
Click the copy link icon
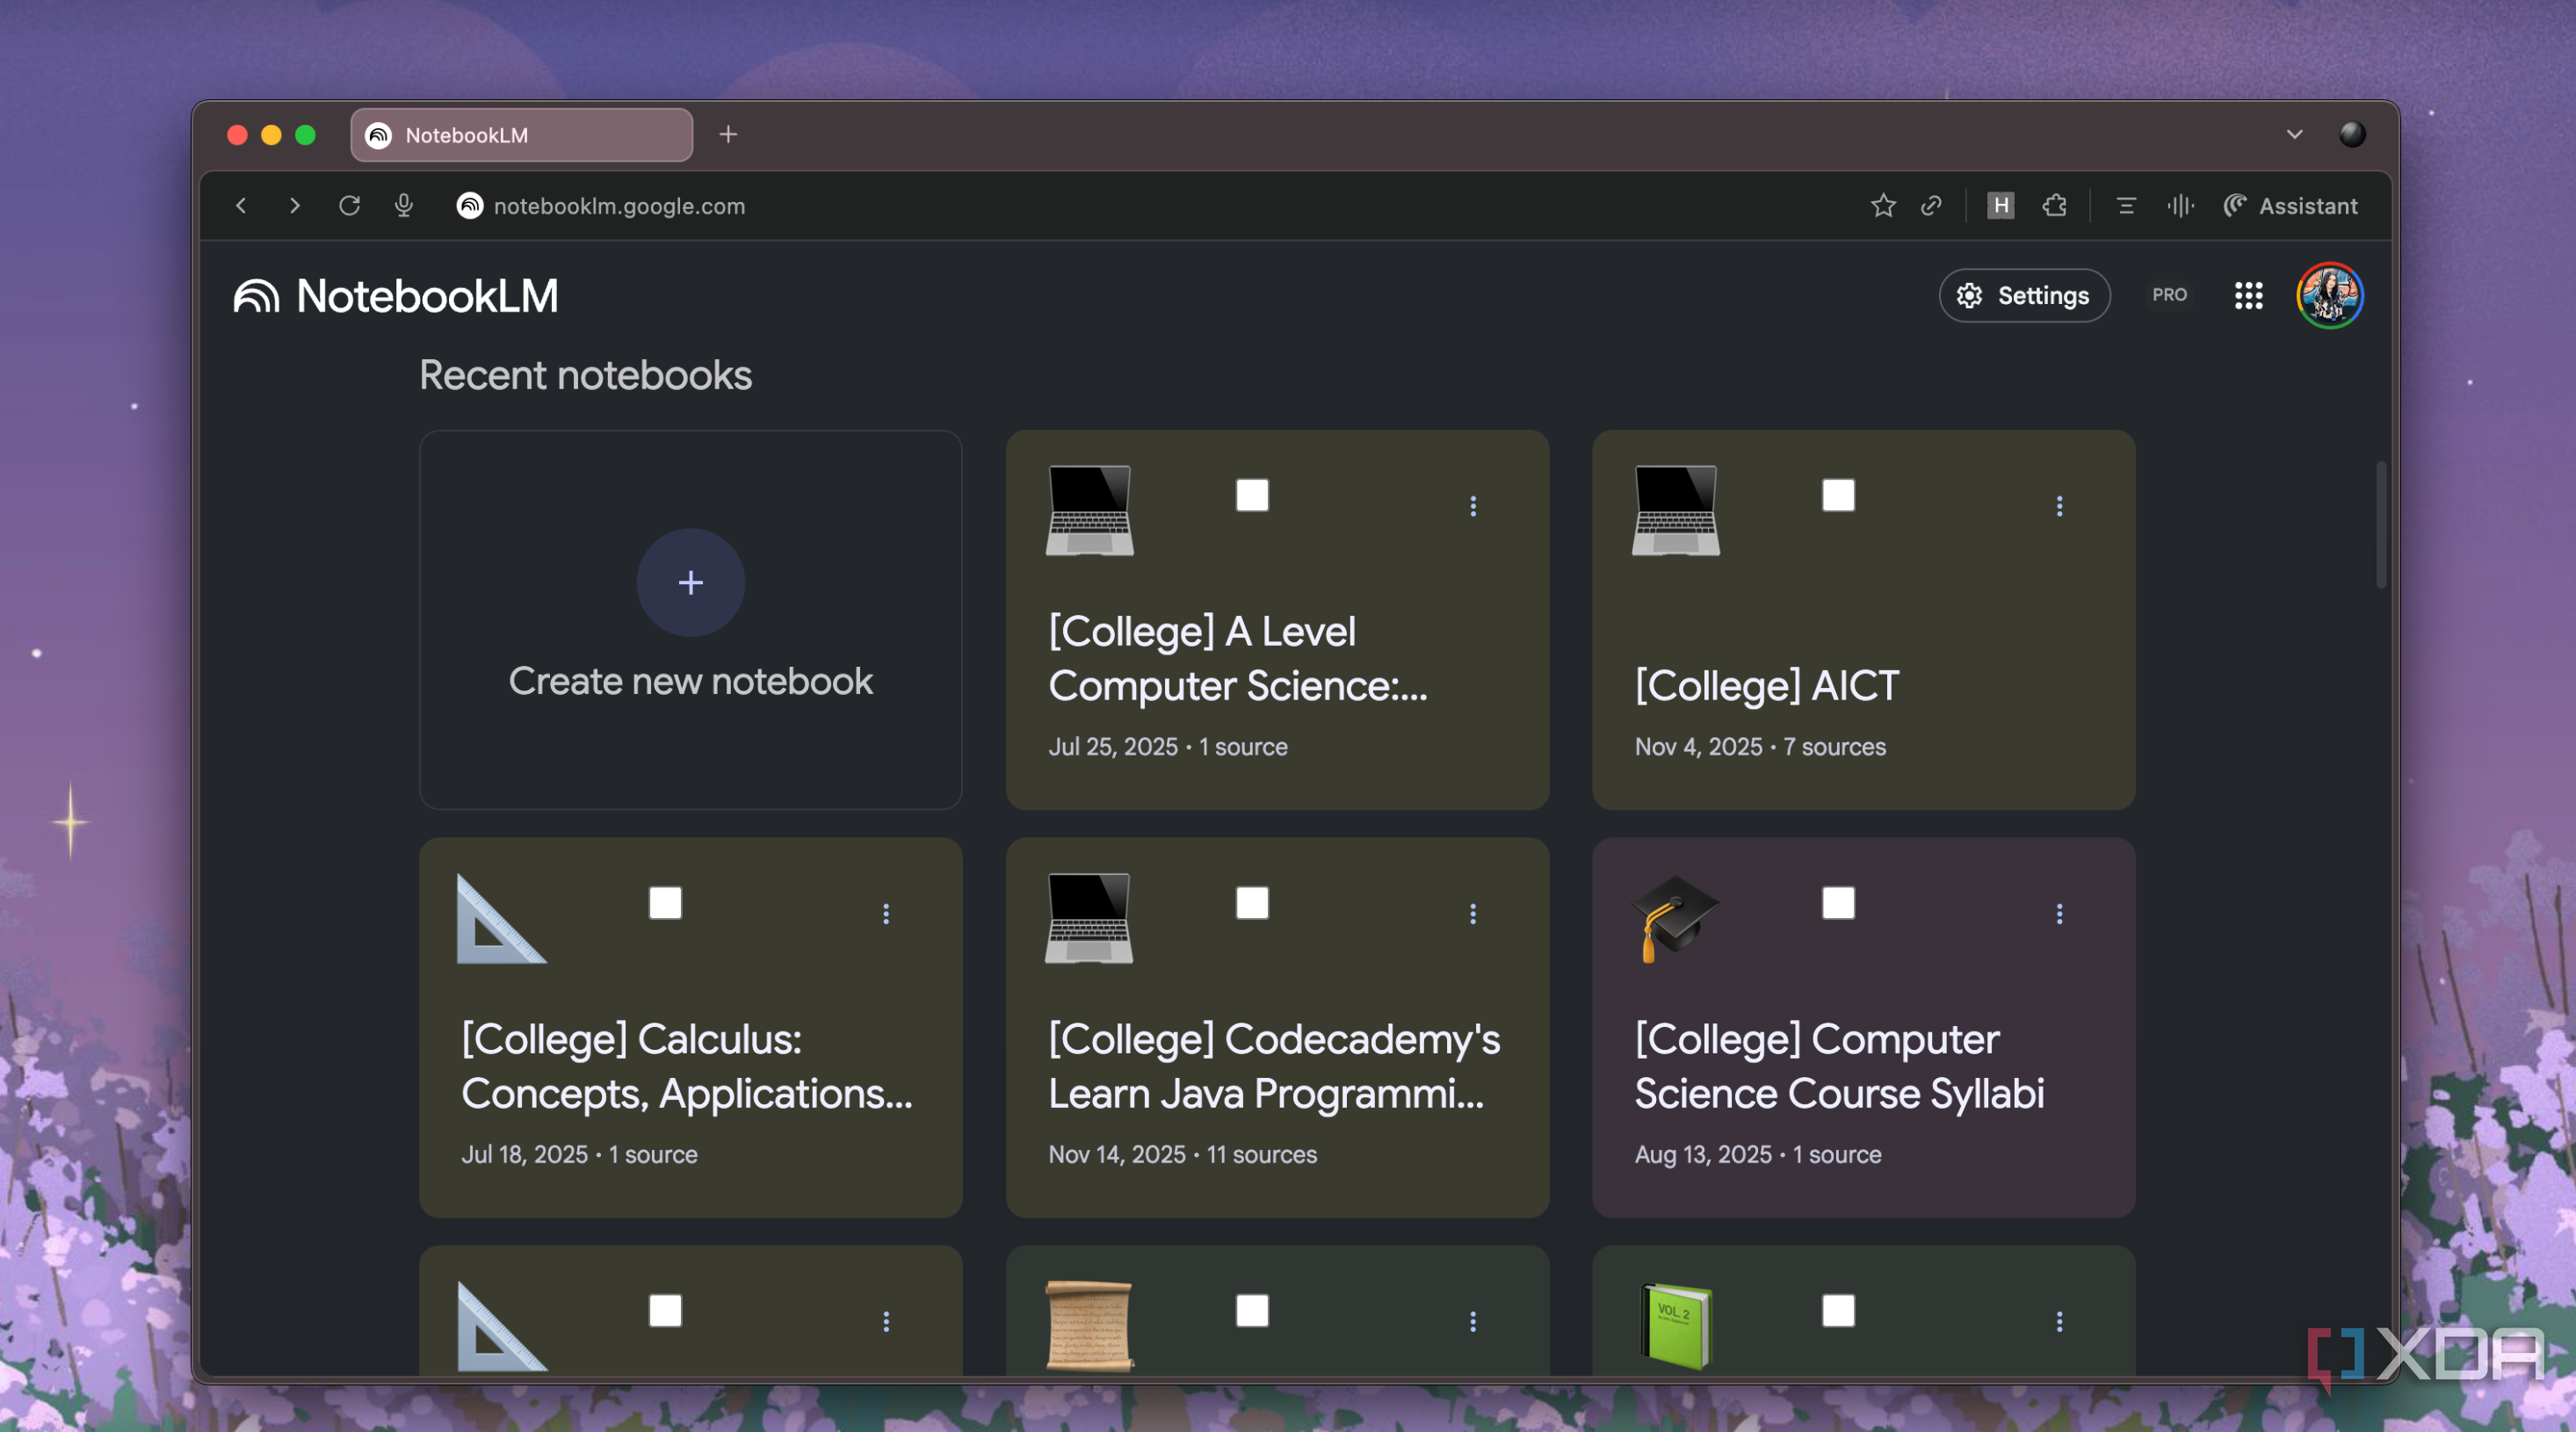pos(1932,206)
